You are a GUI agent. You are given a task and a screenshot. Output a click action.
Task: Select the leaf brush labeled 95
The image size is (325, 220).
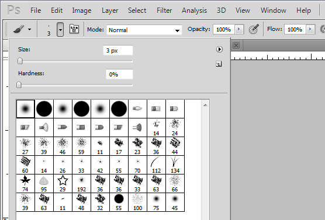click(44, 183)
